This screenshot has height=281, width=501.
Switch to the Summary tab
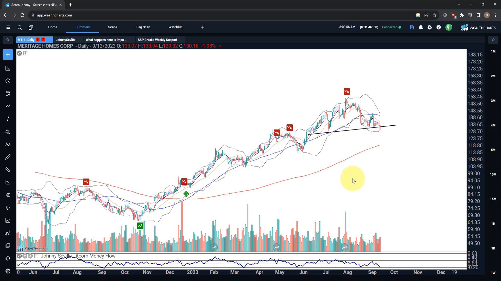point(82,27)
